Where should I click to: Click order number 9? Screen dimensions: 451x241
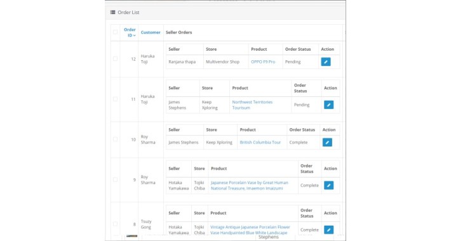click(x=134, y=179)
